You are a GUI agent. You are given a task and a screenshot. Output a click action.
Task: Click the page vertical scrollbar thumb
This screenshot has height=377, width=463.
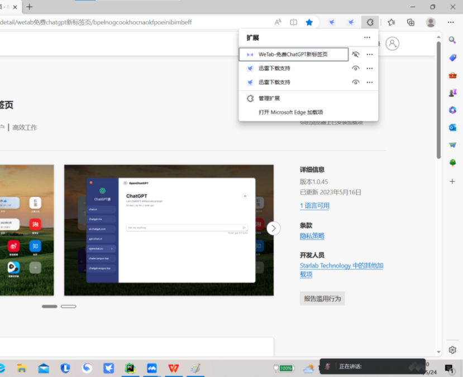click(x=438, y=100)
